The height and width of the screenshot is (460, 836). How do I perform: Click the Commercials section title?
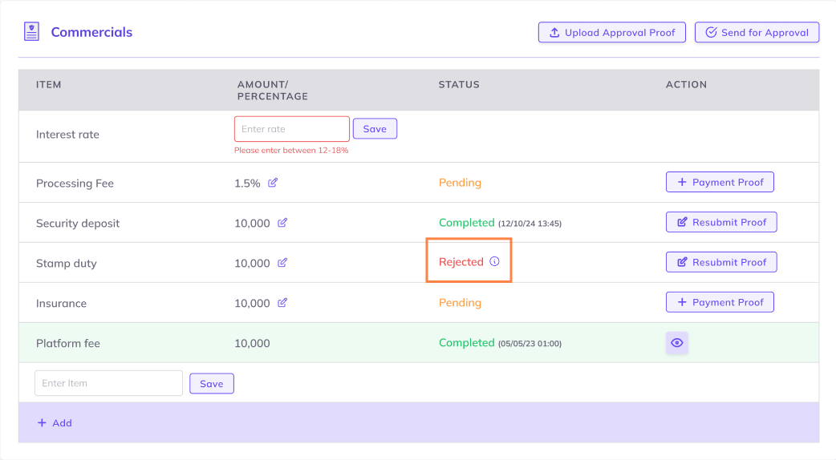pyautogui.click(x=91, y=33)
